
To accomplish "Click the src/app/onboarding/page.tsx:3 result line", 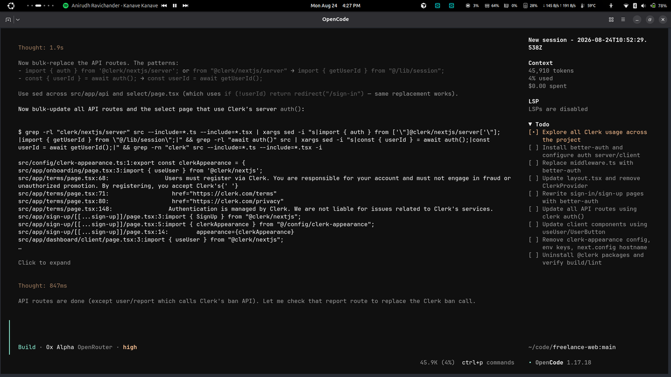I will tap(140, 170).
